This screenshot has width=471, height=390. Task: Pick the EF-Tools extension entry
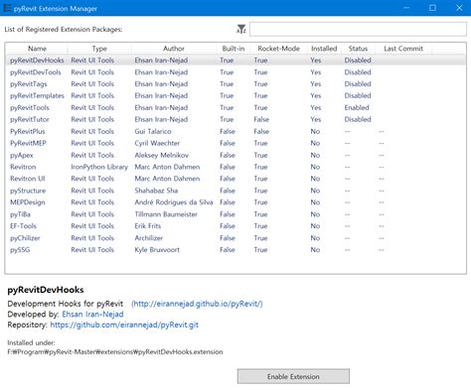pos(235,226)
